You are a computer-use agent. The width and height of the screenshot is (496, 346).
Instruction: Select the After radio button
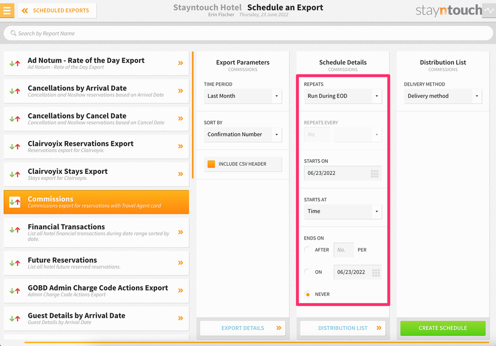click(307, 250)
